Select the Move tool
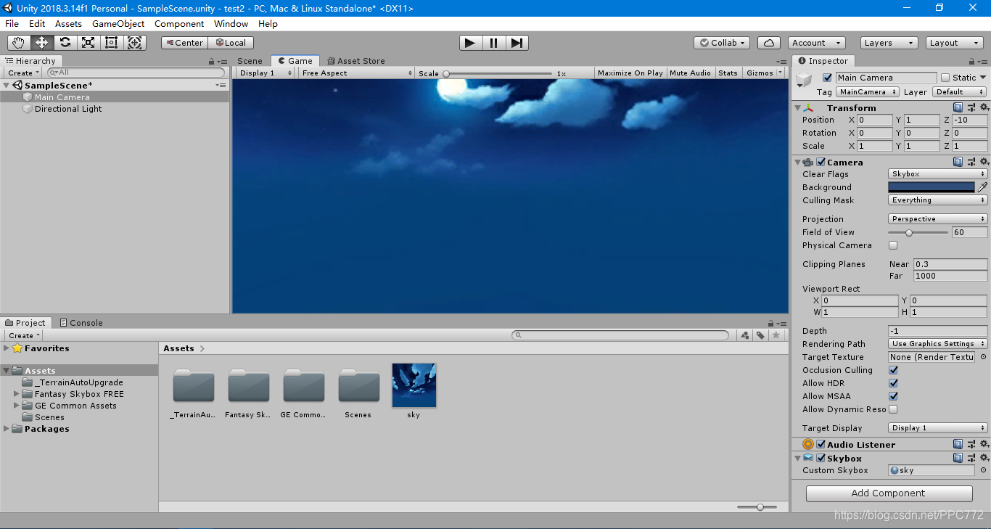The width and height of the screenshot is (991, 529). [x=42, y=43]
